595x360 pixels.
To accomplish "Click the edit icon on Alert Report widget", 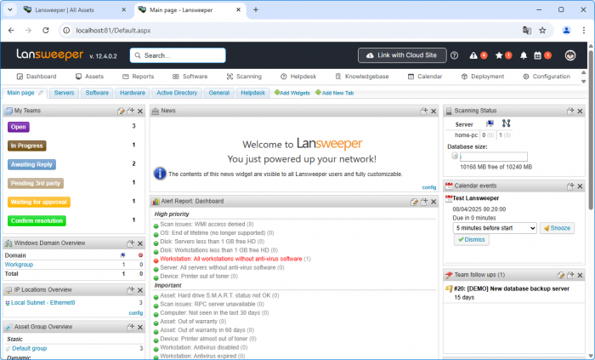I will tap(414, 202).
